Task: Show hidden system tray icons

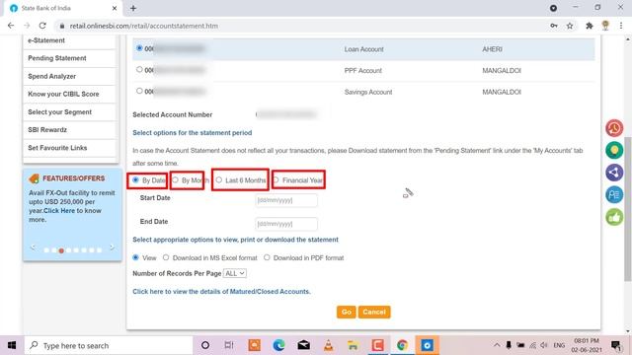Action: pos(497,345)
